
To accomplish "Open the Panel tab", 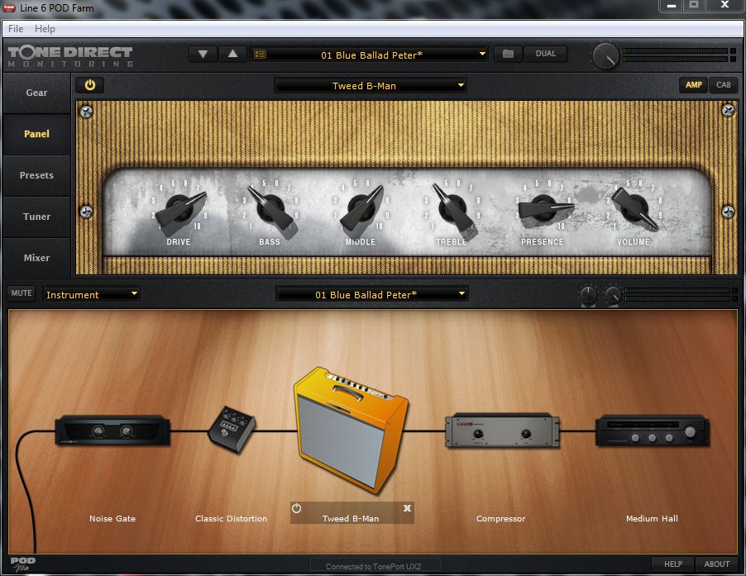I will [36, 134].
